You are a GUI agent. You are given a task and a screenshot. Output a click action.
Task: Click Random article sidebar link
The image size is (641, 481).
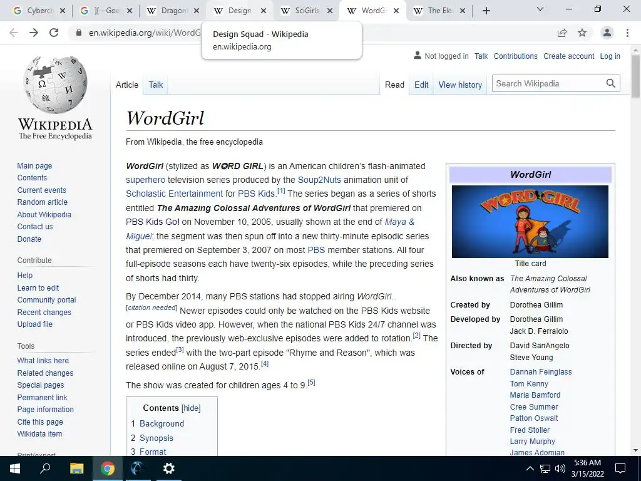point(43,202)
